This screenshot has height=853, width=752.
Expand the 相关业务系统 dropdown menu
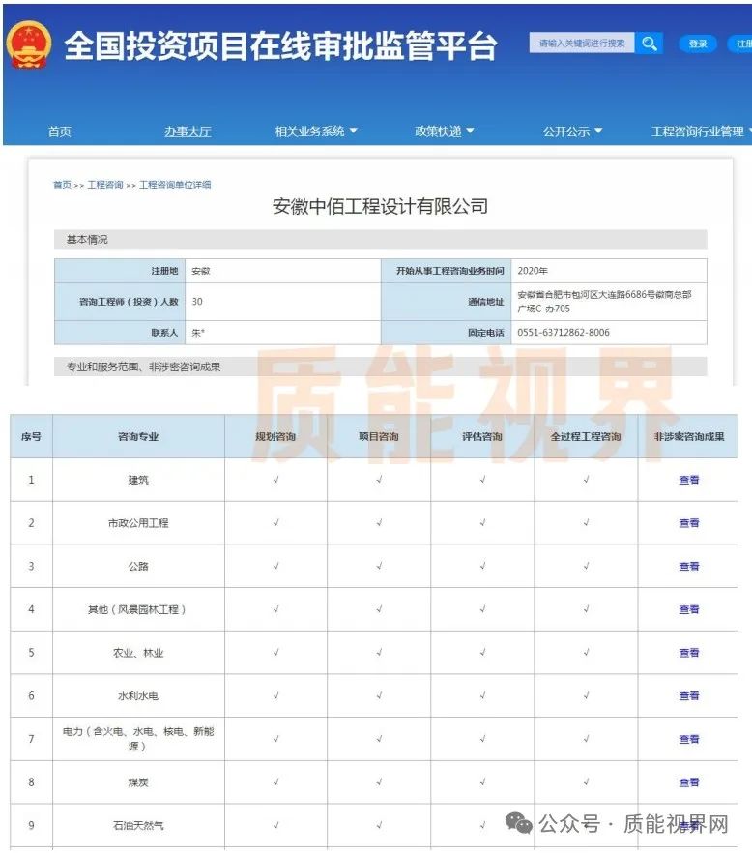coord(316,132)
